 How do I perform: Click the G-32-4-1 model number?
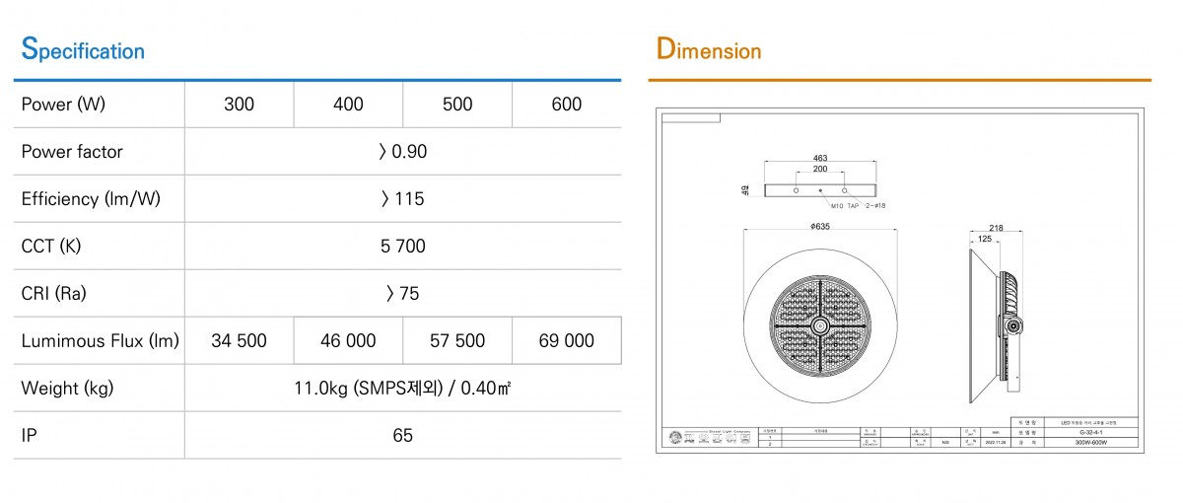tap(1091, 432)
